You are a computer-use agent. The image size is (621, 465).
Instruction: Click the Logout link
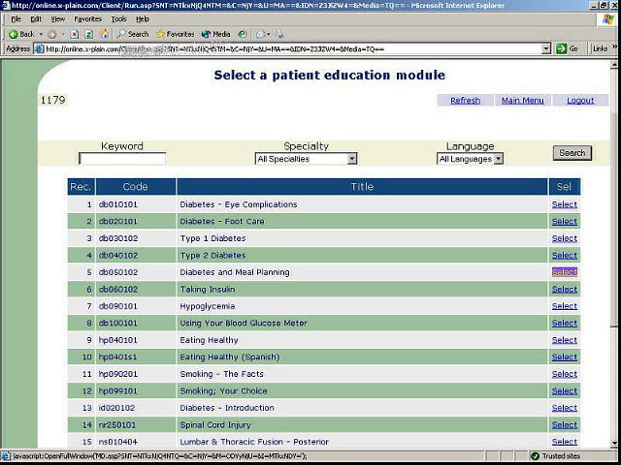[580, 101]
